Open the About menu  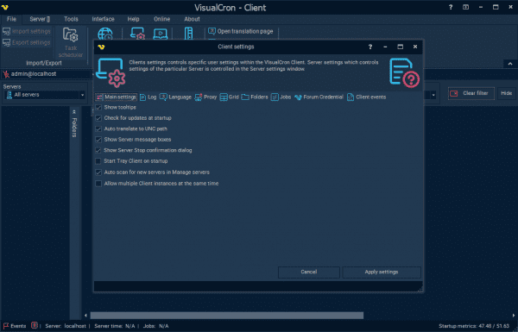pos(192,19)
